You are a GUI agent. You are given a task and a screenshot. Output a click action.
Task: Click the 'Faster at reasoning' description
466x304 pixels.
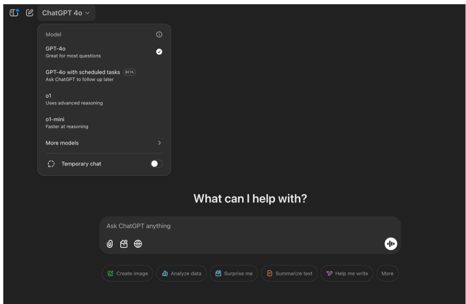(x=67, y=127)
